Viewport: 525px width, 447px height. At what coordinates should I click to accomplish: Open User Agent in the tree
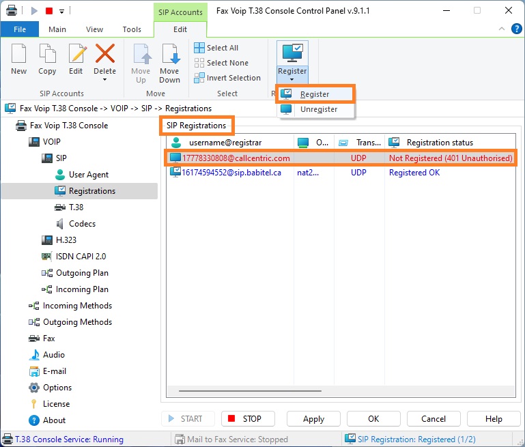coord(82,175)
